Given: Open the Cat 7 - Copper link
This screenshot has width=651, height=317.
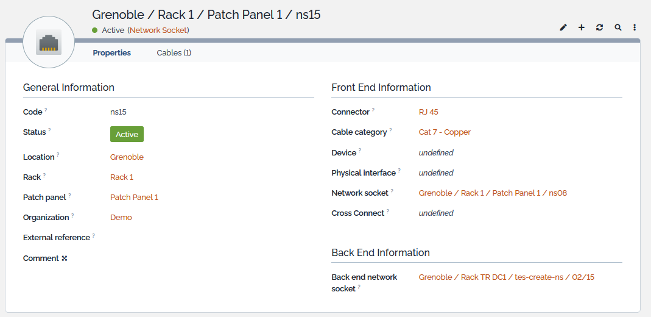Looking at the screenshot, I should click(445, 132).
